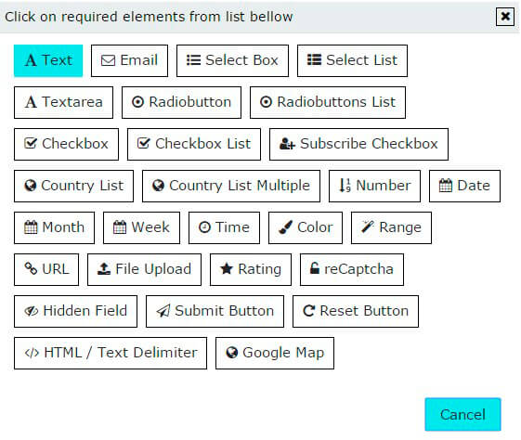Close the dialog with the X button

pos(505,17)
